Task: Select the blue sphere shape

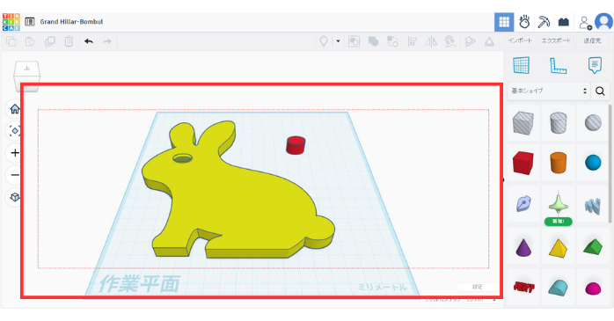Action: 593,163
